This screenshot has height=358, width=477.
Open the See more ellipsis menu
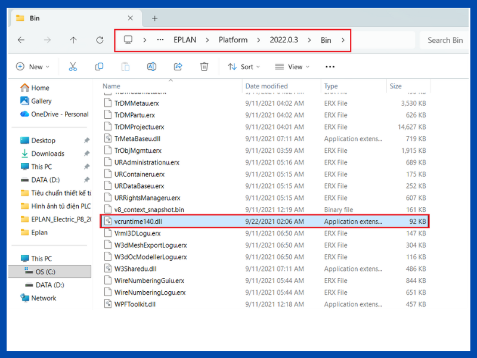coord(330,67)
